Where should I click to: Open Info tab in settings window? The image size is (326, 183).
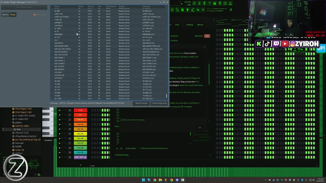tap(177, 25)
